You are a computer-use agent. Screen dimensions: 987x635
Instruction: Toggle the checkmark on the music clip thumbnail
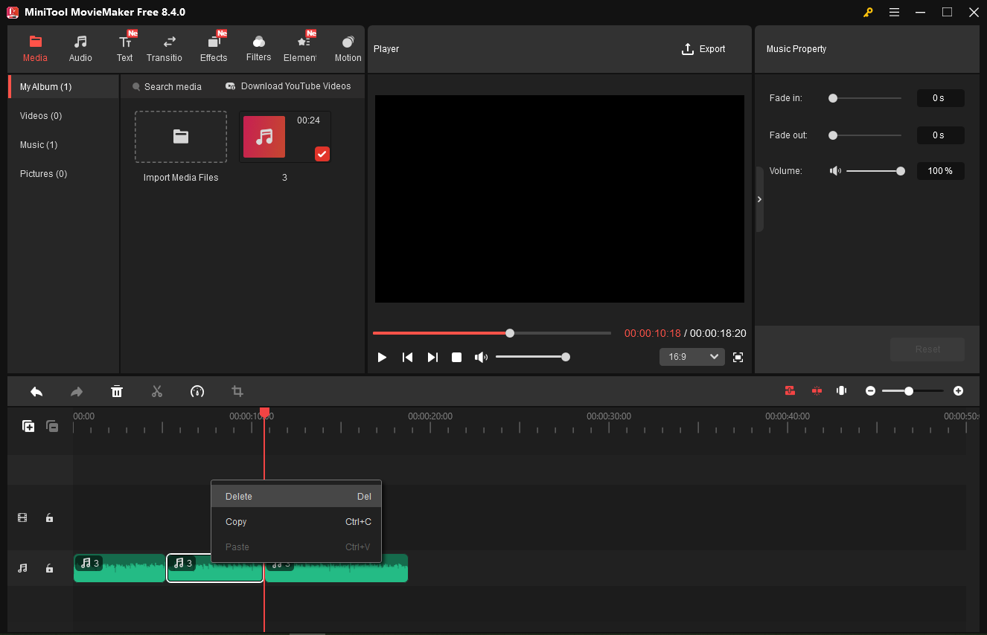[322, 154]
